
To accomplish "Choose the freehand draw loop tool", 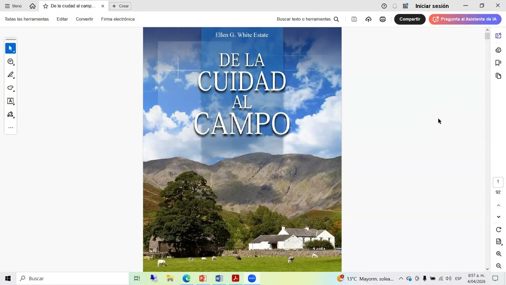I will 11,88.
